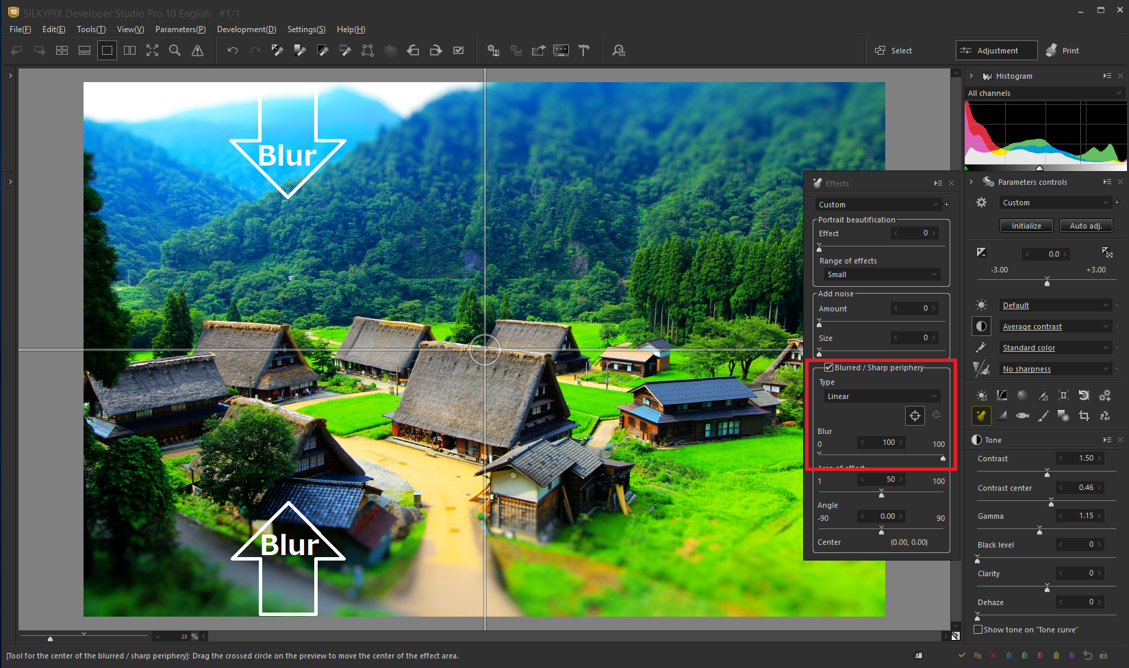Screen dimensions: 1129x668
Task: Open the Development menu
Action: pos(246,29)
